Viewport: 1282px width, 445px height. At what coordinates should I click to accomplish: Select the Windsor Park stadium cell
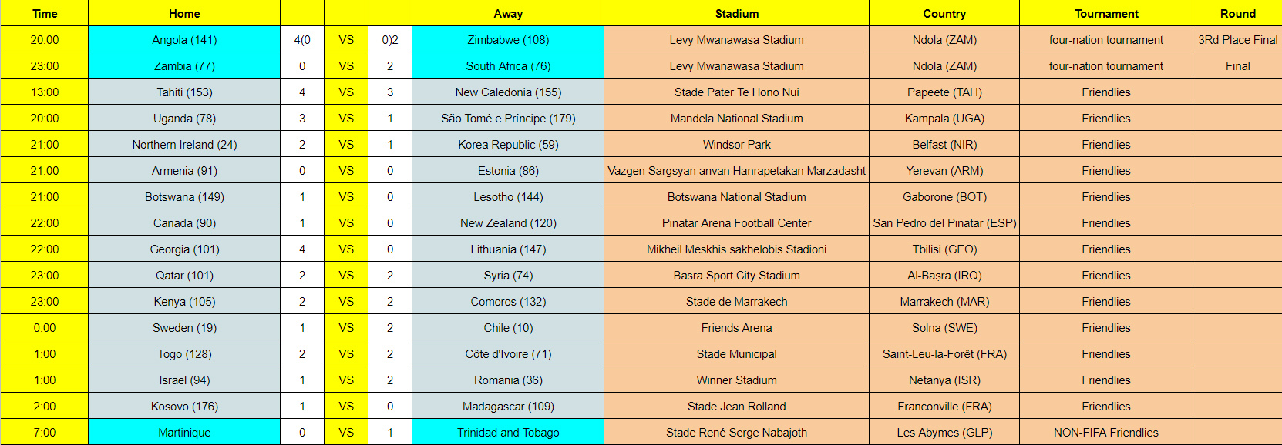736,145
